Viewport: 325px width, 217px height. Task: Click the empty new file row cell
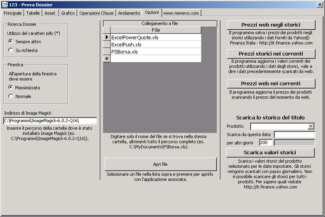[x=156, y=59]
